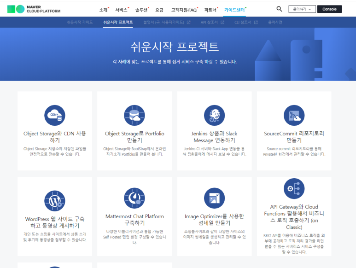Image resolution: width=356 pixels, height=268 pixels.
Task: Click the Console button
Action: (x=329, y=9)
